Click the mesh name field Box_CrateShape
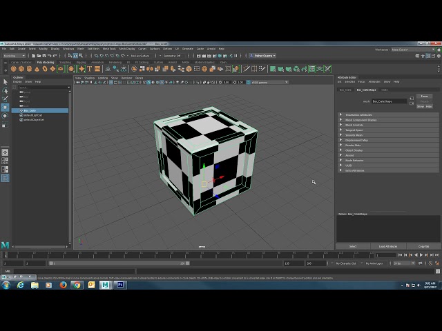This screenshot has height=331, width=442. (x=390, y=101)
